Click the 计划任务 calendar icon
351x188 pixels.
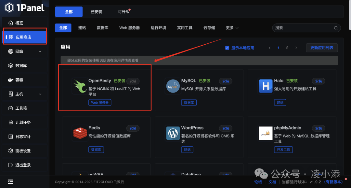10,122
